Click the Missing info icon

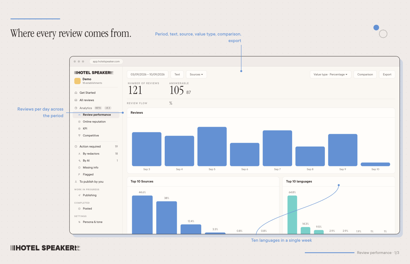[79, 168]
